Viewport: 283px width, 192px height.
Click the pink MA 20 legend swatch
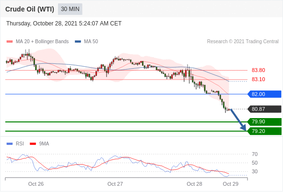(x=10, y=42)
